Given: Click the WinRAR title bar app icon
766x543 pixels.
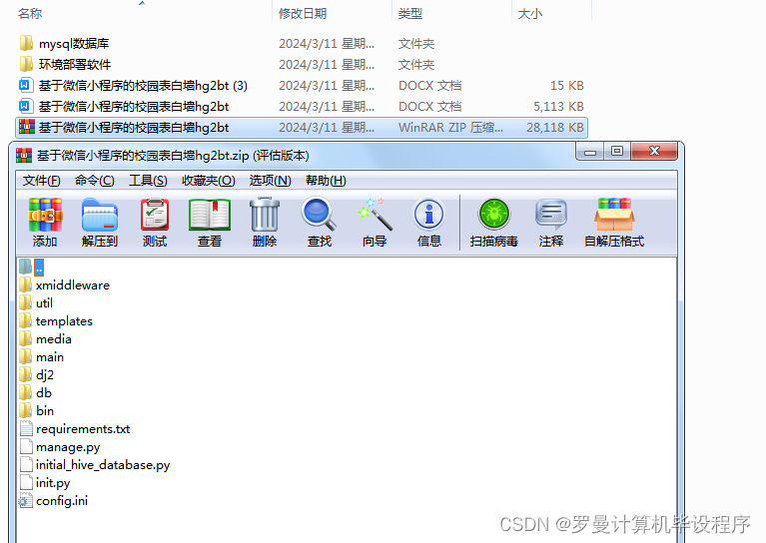Looking at the screenshot, I should [24, 156].
